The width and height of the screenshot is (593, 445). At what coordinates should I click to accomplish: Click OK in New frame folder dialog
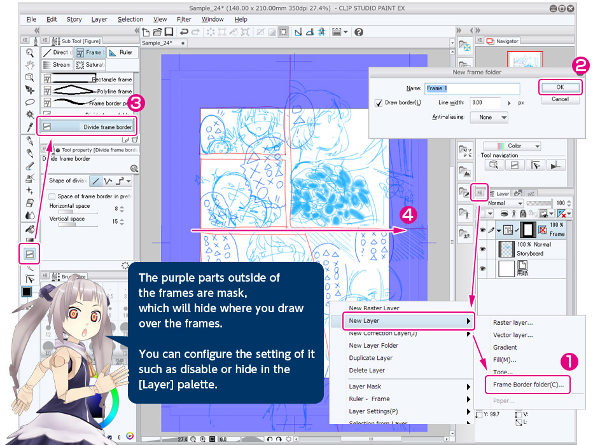(x=559, y=87)
